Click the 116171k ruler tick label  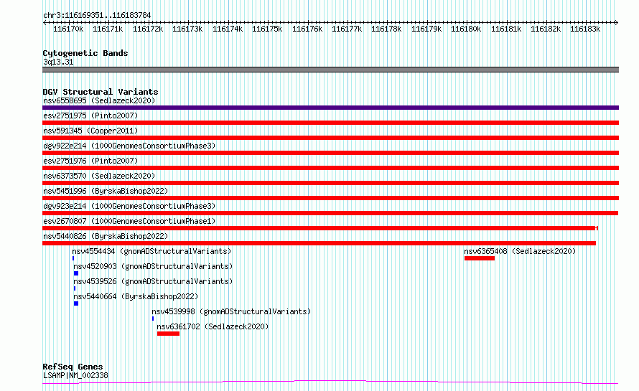(x=108, y=29)
